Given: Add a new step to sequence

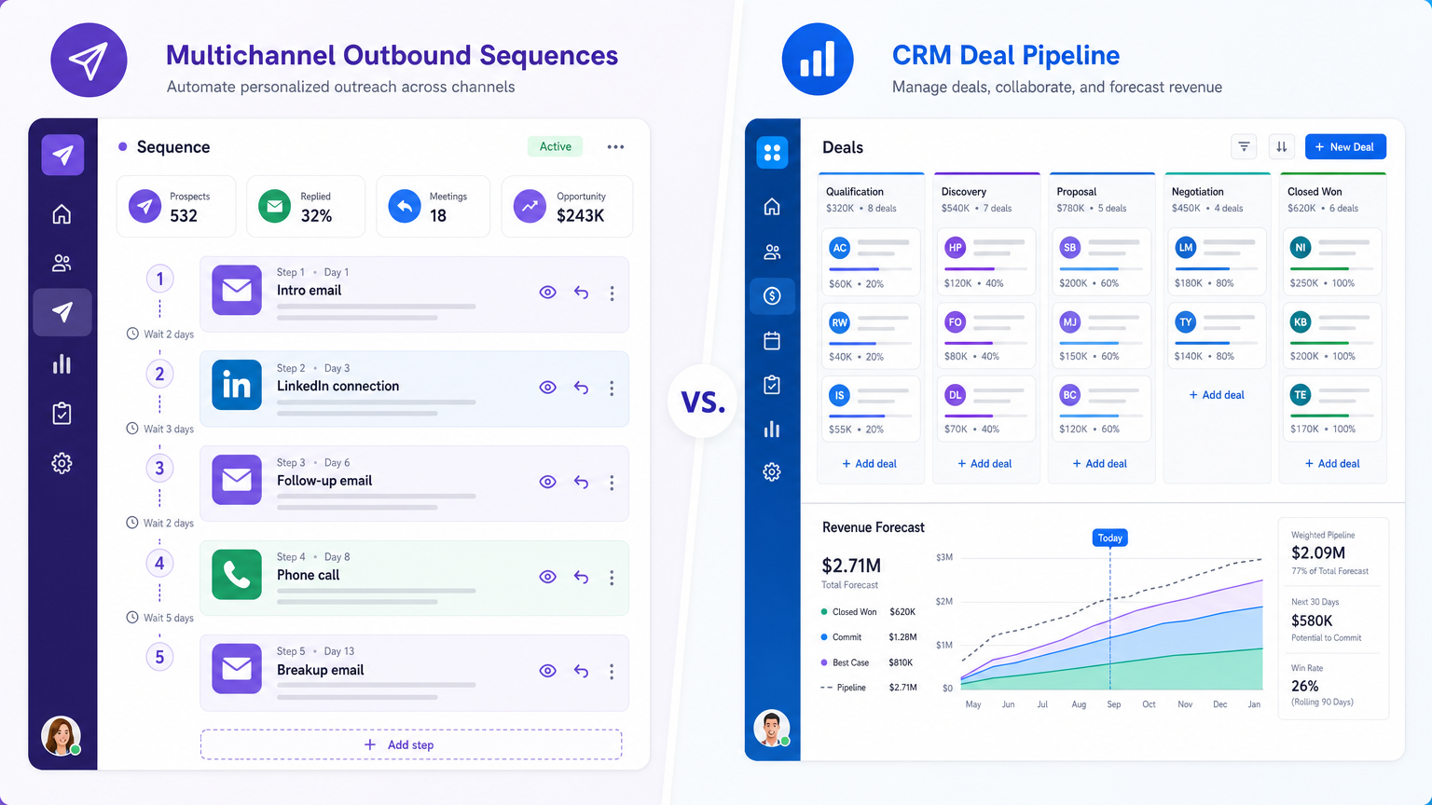Looking at the screenshot, I should click(x=411, y=744).
